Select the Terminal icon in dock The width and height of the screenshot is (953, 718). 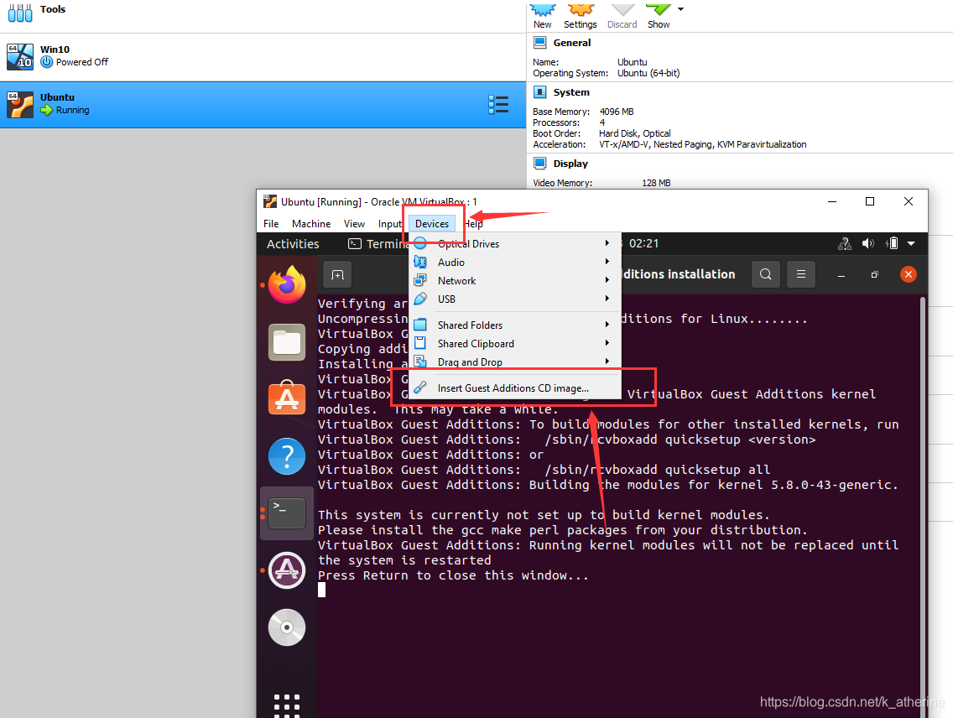click(287, 513)
